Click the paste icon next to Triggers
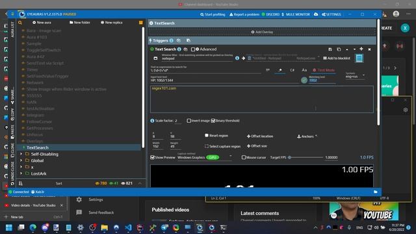Image resolution: width=416 pixels, height=234 pixels. [x=188, y=40]
